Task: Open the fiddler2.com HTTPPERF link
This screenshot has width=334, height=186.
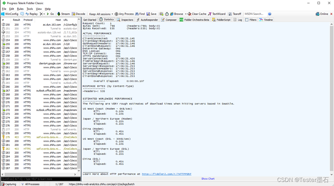Action: [166, 174]
